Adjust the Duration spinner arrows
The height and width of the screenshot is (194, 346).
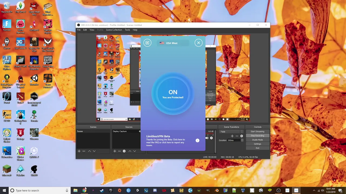[x=242, y=140]
